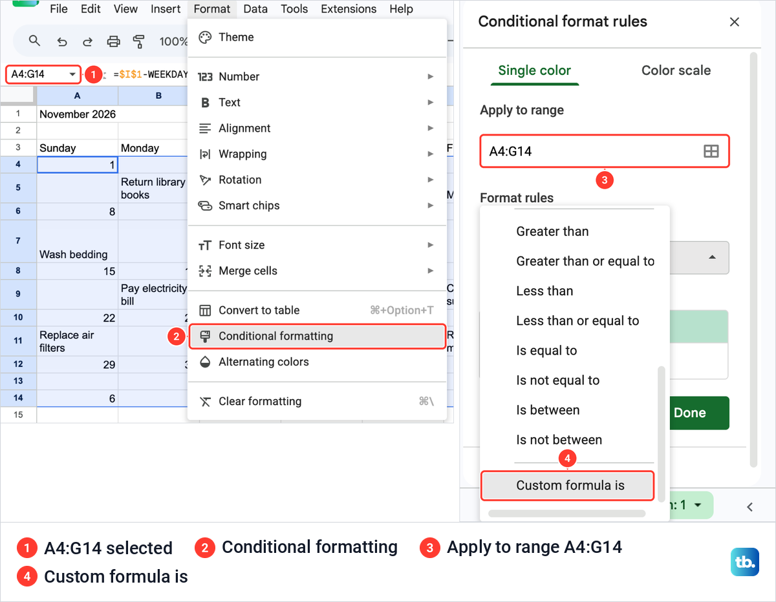Open the Extensions menu
This screenshot has height=602, width=776.
(x=349, y=9)
